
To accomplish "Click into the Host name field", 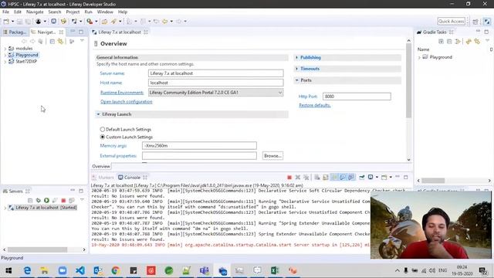I will coord(216,83).
